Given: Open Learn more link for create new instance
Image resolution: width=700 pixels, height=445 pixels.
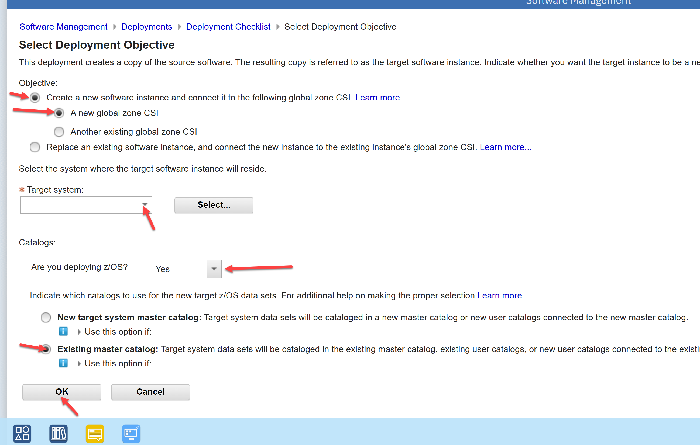Looking at the screenshot, I should (381, 98).
